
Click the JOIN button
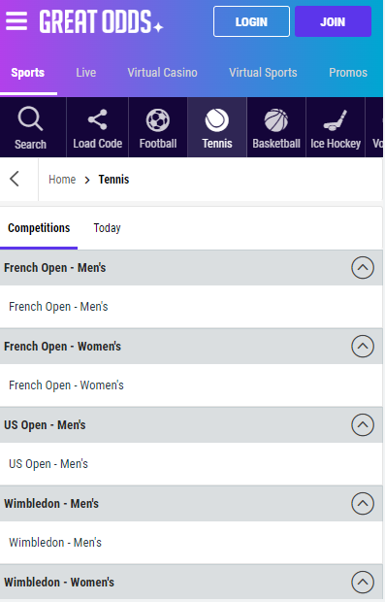(x=333, y=21)
